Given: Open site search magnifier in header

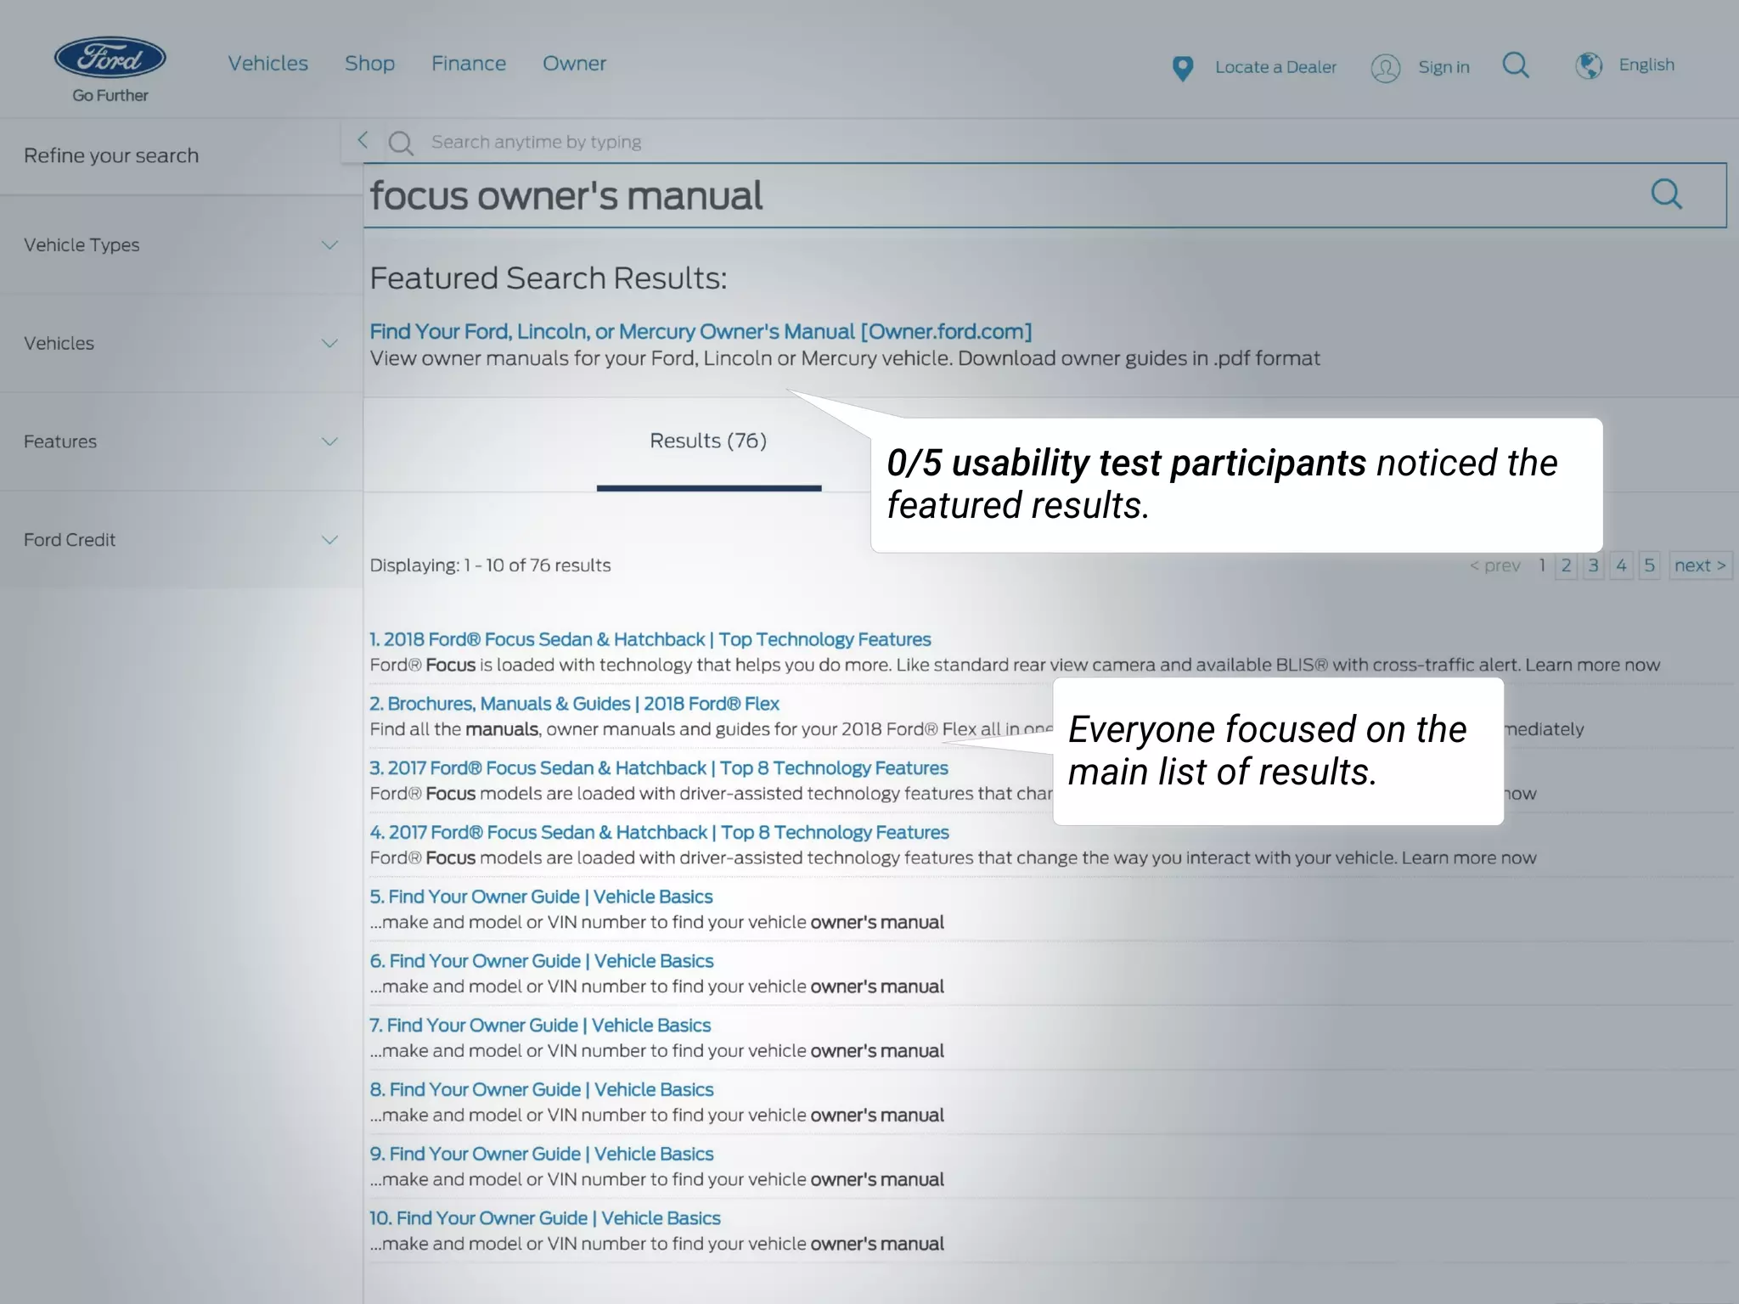Looking at the screenshot, I should point(1516,65).
